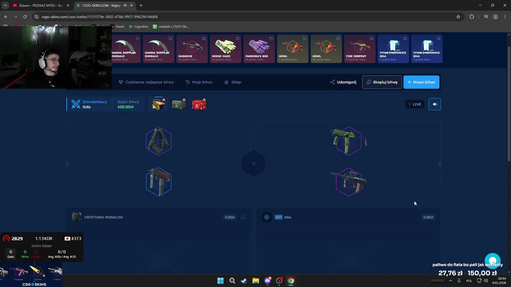Click CRISTIANO RONALDO's lower dropped pistol skin

point(158,182)
